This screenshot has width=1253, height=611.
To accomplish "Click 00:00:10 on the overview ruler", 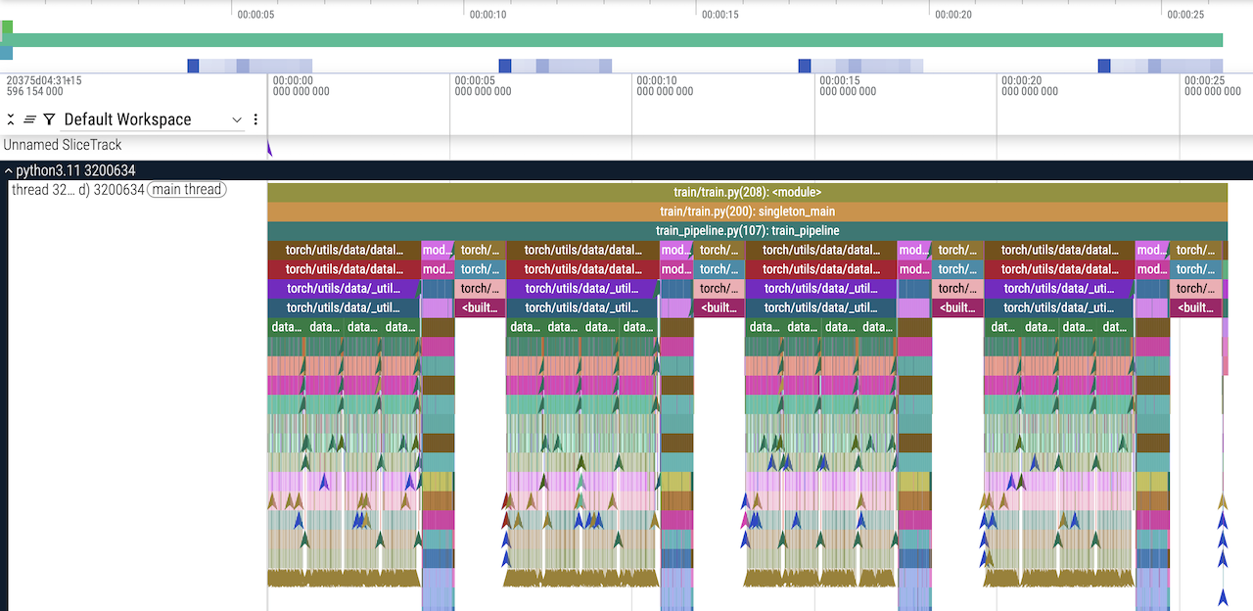I will (487, 15).
